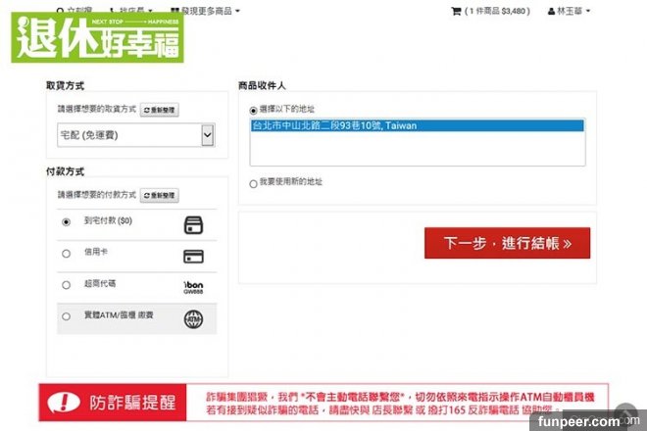
Task: Click the ibon convenience store code icon
Action: (193, 287)
